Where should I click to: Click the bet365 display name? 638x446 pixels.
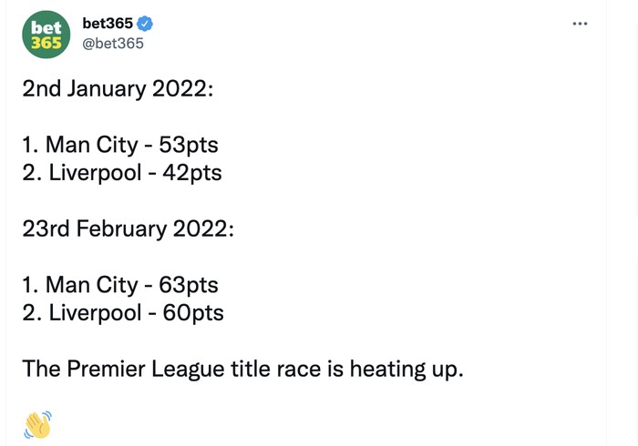coord(108,25)
